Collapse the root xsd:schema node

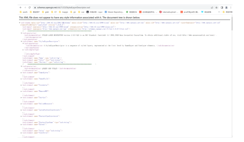pyautogui.click(x=19, y=23)
